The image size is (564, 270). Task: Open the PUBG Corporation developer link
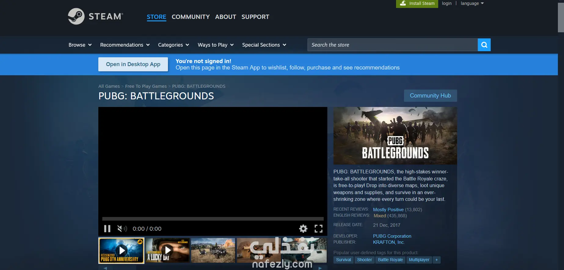(x=392, y=236)
